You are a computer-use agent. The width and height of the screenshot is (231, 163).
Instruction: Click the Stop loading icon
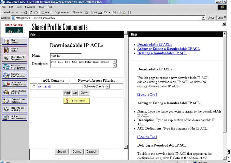(25, 13)
